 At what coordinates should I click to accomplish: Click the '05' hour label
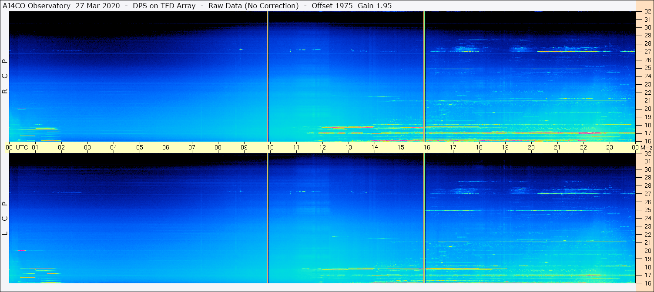point(140,147)
